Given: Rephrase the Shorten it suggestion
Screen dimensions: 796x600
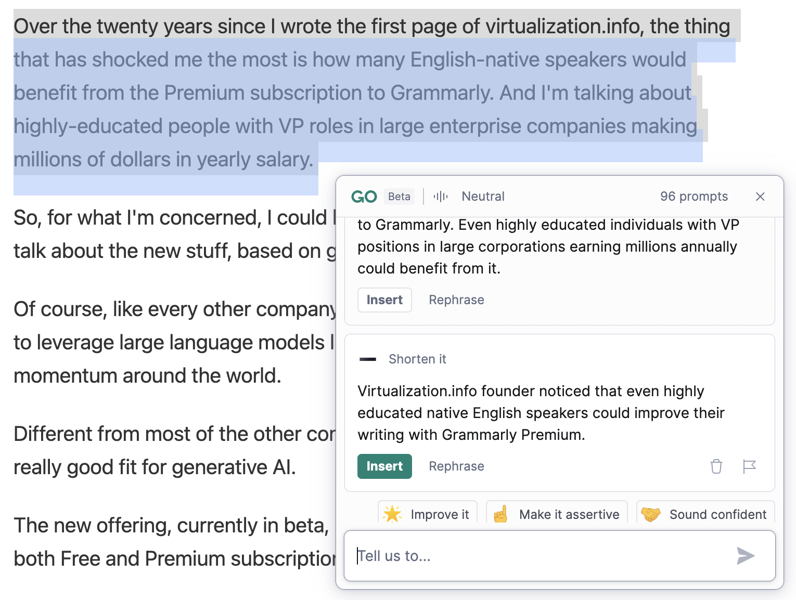Looking at the screenshot, I should coord(456,466).
